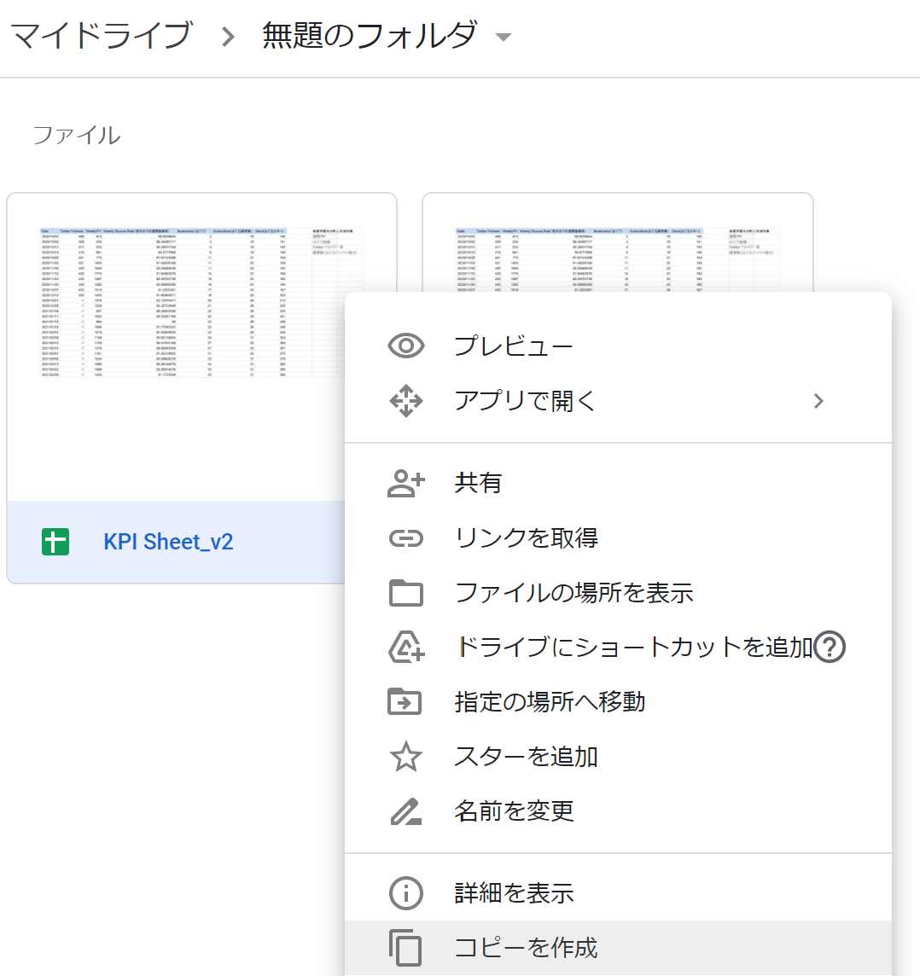Click the KPI Sheet_v2 file name
The image size is (920, 976).
click(168, 542)
